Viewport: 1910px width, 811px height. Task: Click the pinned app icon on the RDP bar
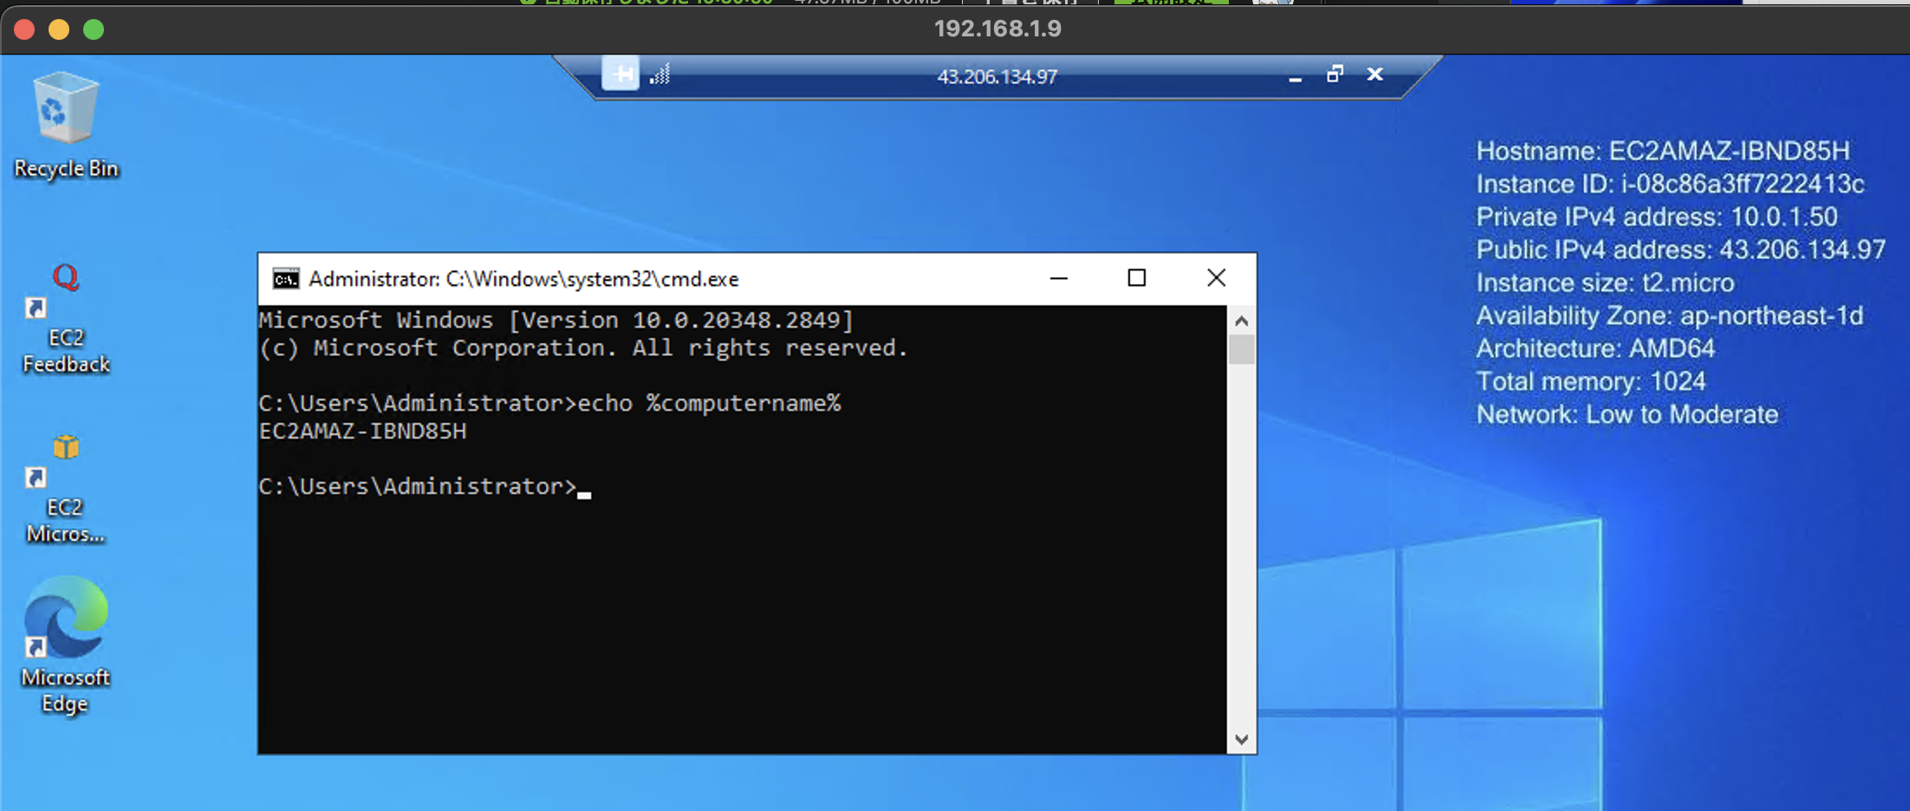[620, 75]
